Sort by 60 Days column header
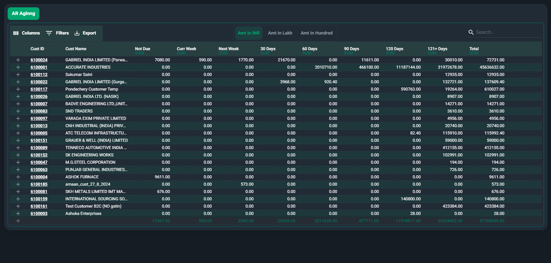The image size is (551, 263). pyautogui.click(x=310, y=49)
